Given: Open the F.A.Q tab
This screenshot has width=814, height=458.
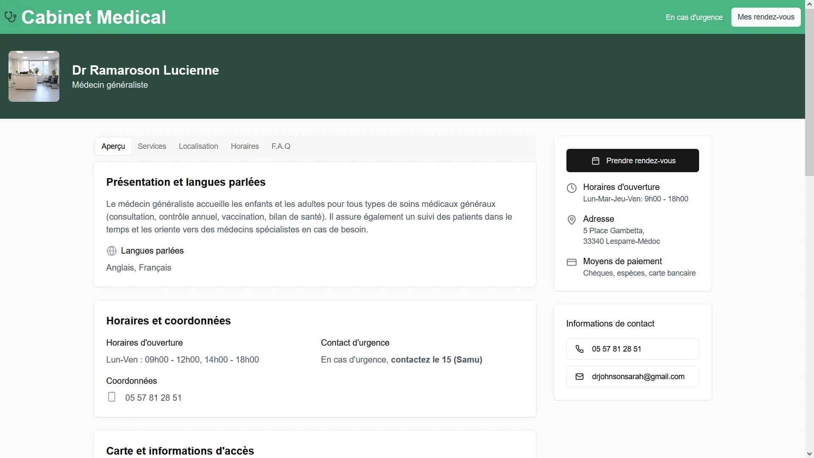Looking at the screenshot, I should pos(281,146).
